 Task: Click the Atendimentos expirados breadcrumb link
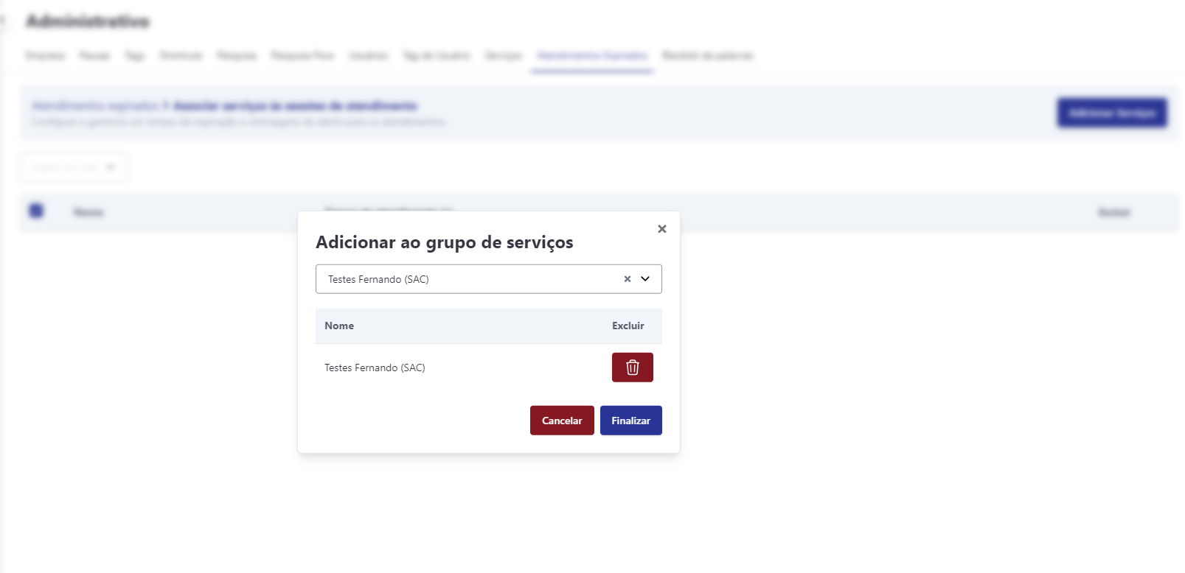pyautogui.click(x=95, y=106)
